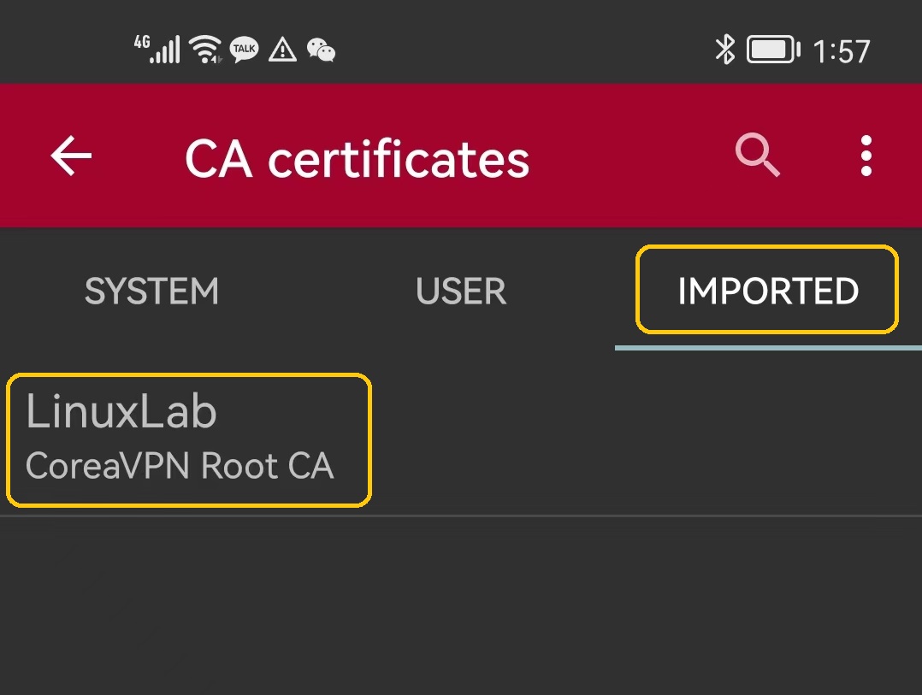Tap the CoreaVPN Root CA subtitle

point(180,467)
